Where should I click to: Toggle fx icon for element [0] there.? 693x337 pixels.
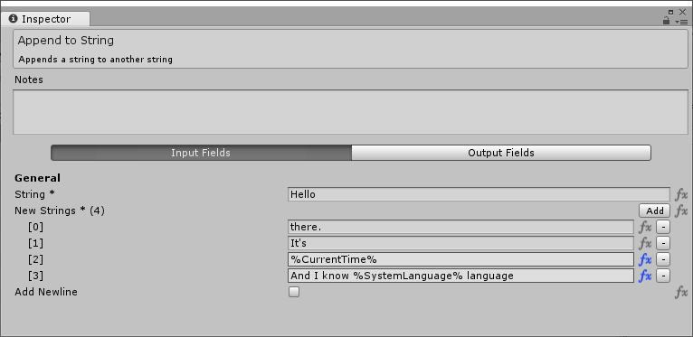[645, 227]
